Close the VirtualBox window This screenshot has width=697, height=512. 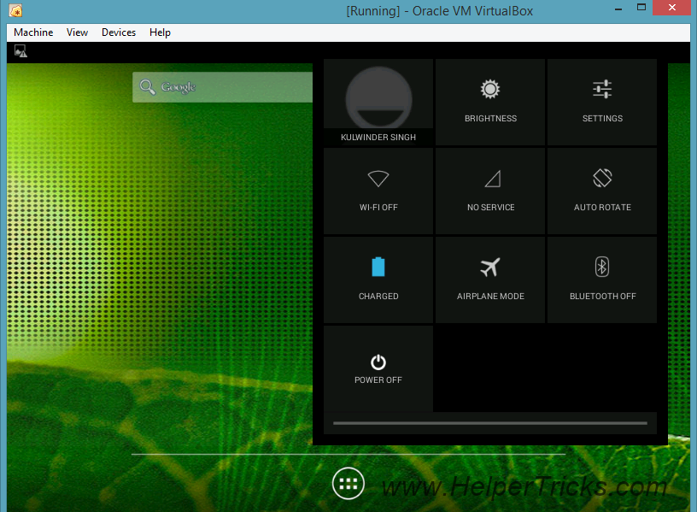[x=672, y=8]
